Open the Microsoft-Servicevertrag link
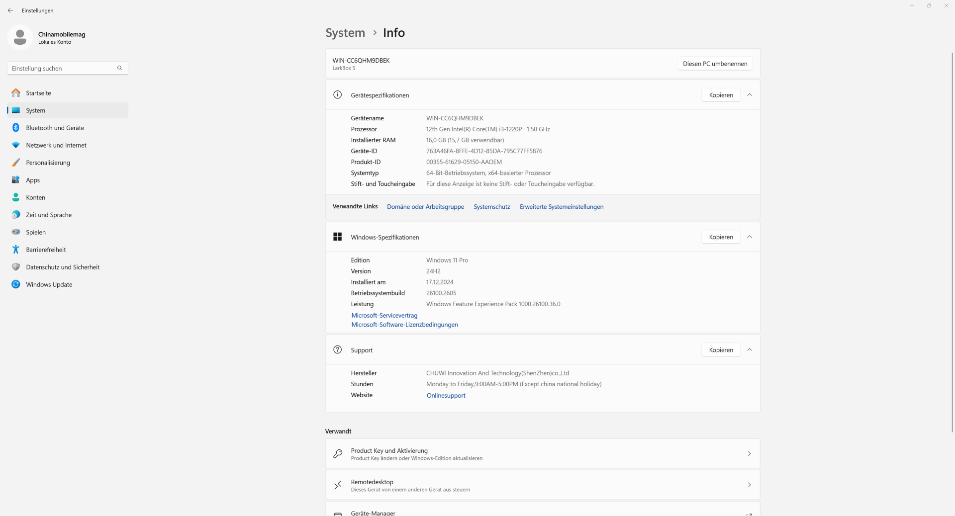955x516 pixels. 384,316
